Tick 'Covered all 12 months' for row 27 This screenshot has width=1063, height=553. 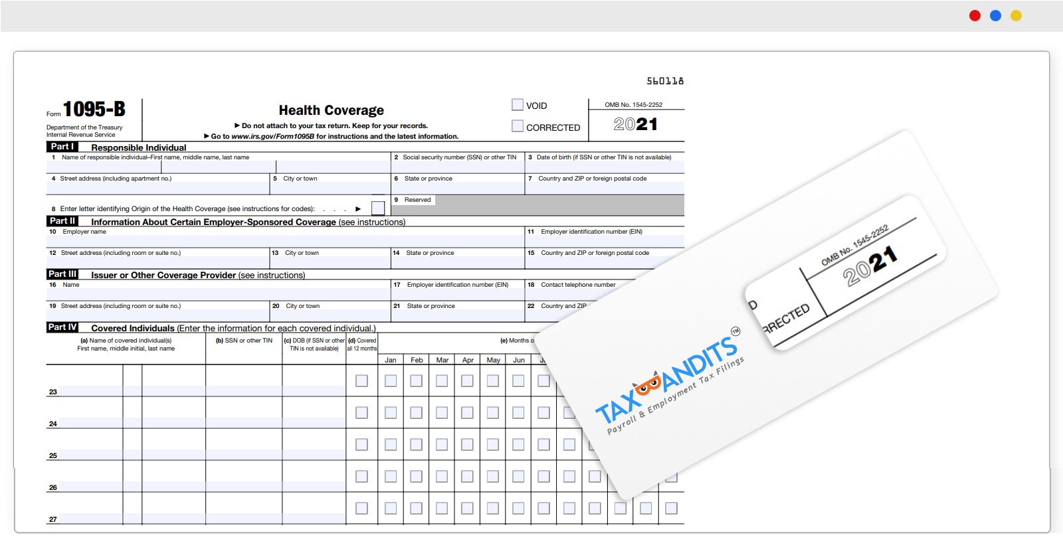tap(361, 509)
